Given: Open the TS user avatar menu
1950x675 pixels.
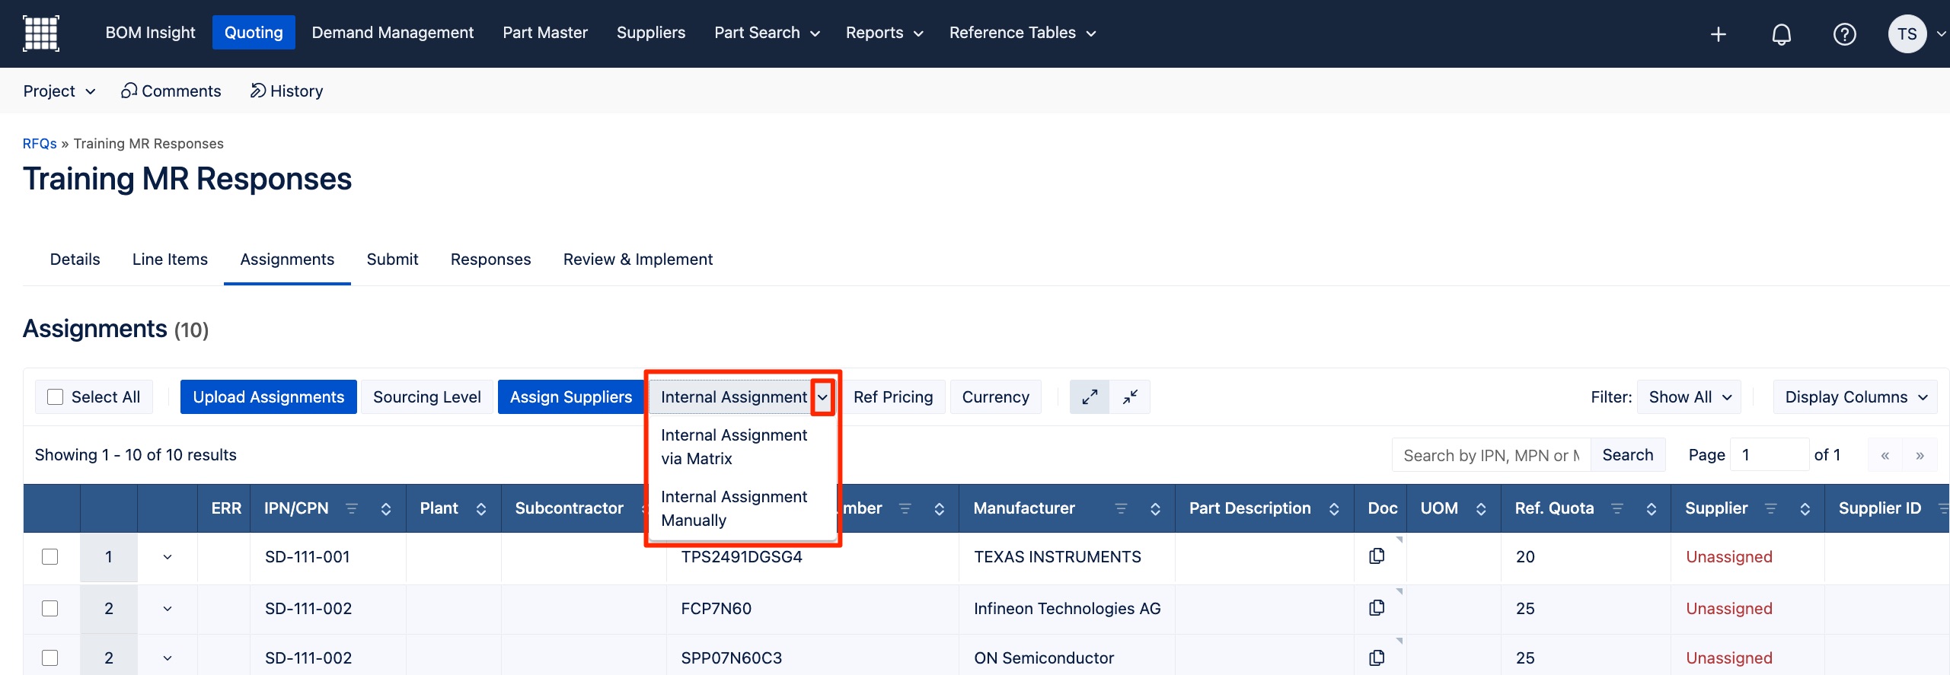Looking at the screenshot, I should 1907,34.
